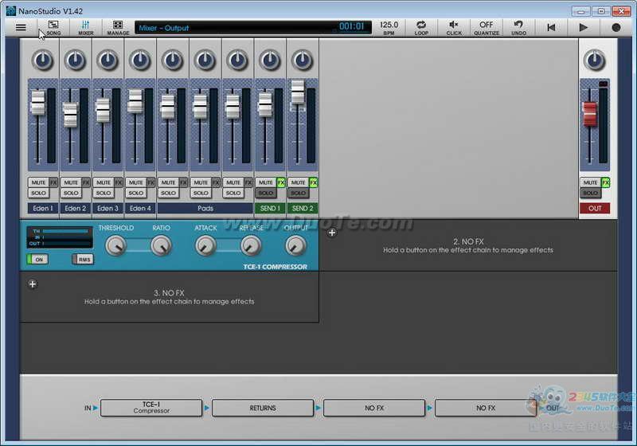Add effect in slot 3 plus icon
Screen dimensions: 637x446
click(x=33, y=284)
